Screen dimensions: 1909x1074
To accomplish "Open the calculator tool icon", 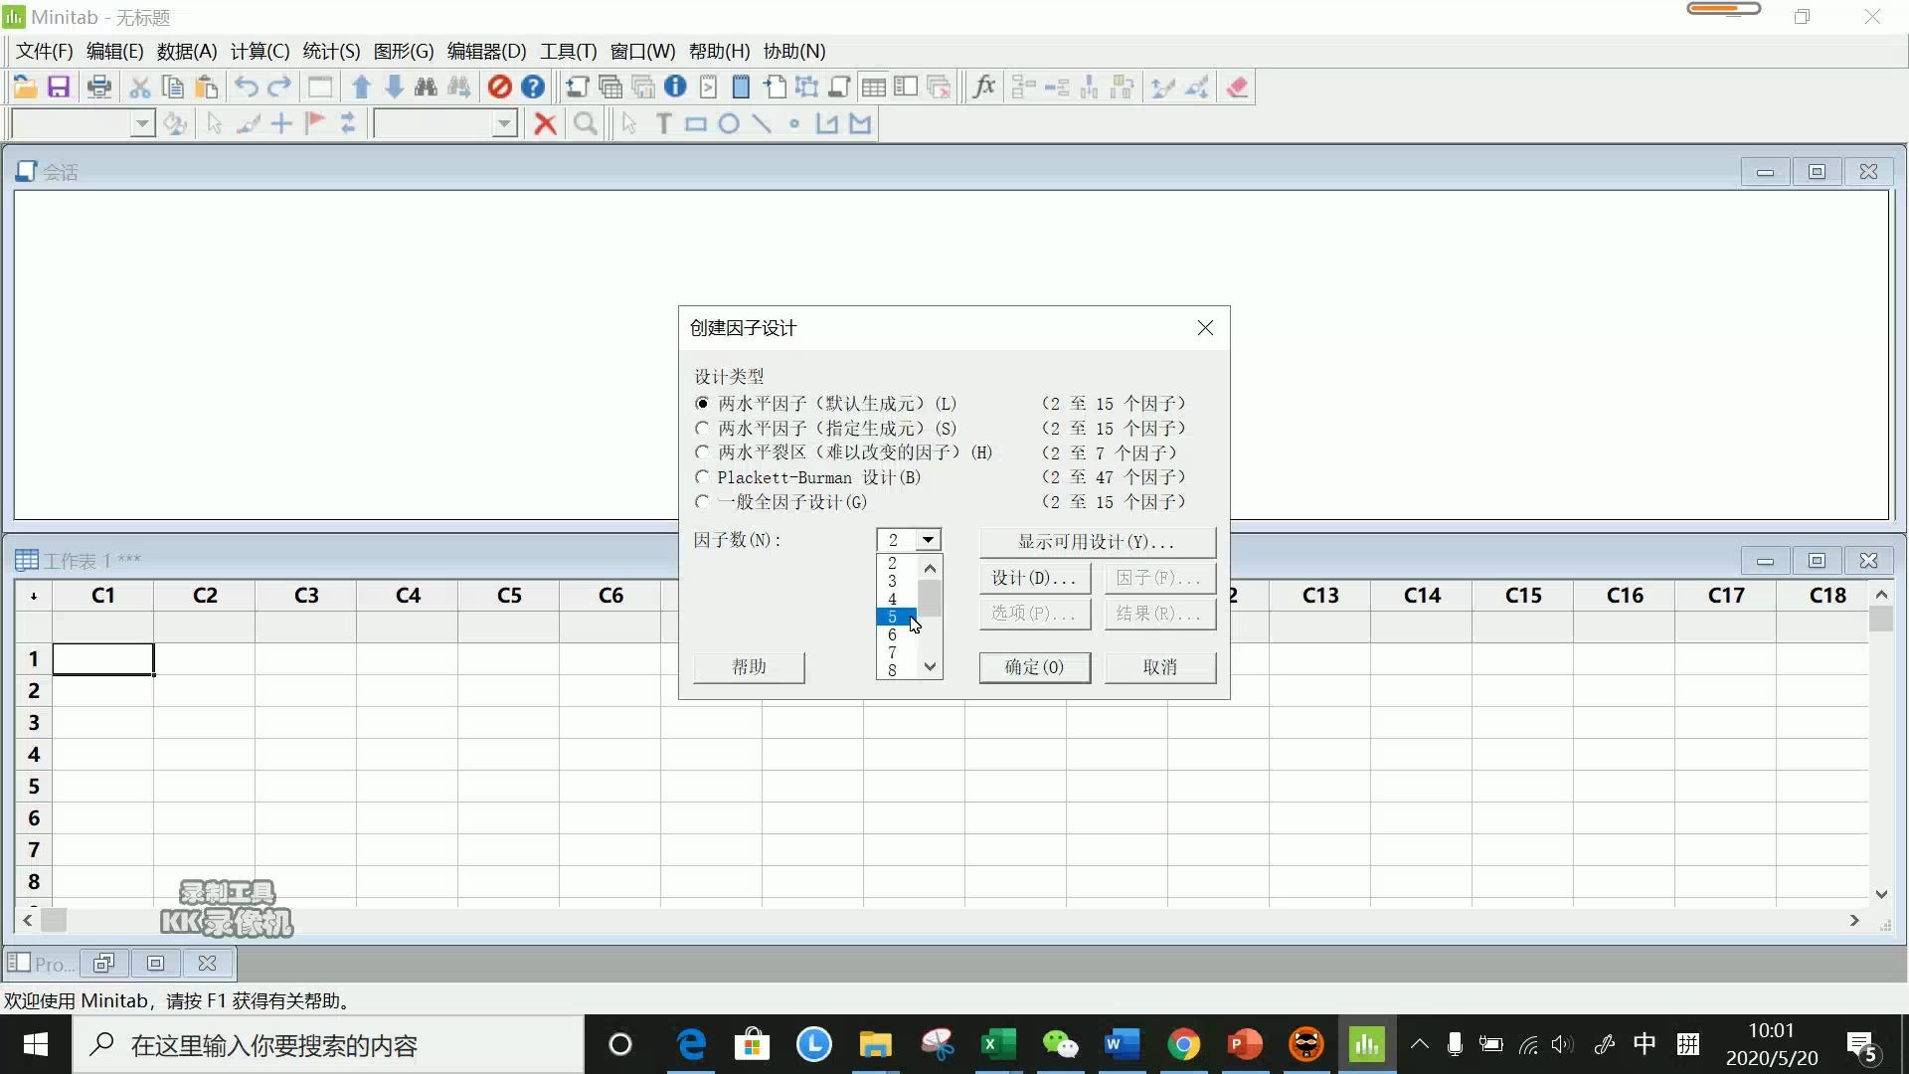I will pos(983,87).
